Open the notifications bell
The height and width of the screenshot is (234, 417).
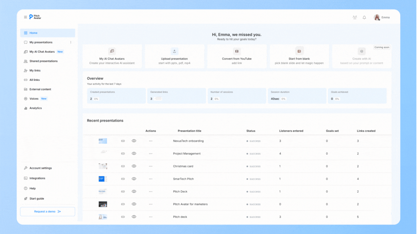(x=364, y=17)
